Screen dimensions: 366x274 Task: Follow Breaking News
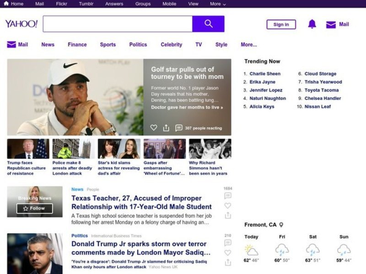pyautogui.click(x=35, y=208)
